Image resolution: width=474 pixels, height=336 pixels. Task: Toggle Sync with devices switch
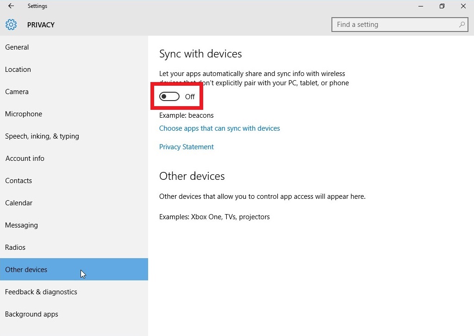point(169,96)
